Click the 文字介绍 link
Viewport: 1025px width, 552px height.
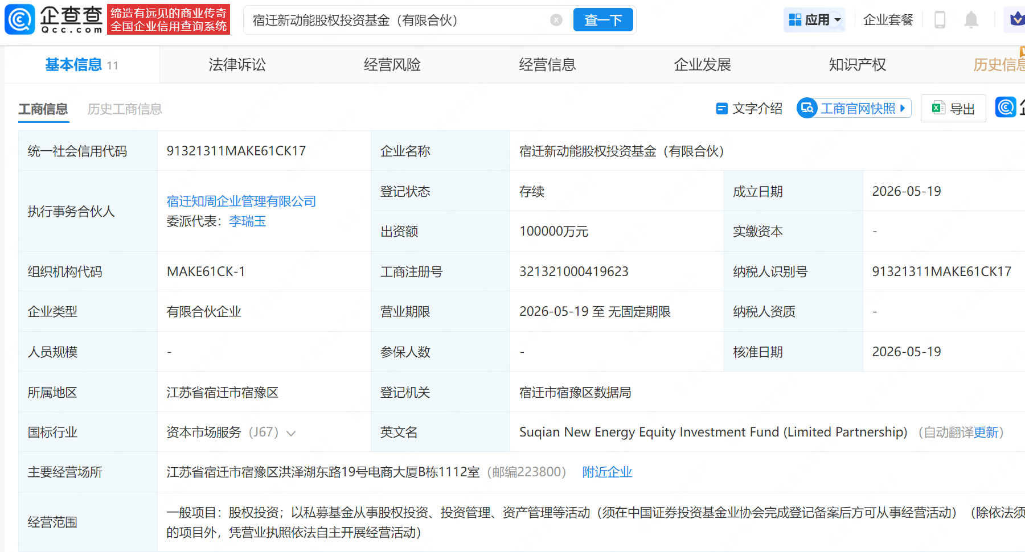pos(757,108)
